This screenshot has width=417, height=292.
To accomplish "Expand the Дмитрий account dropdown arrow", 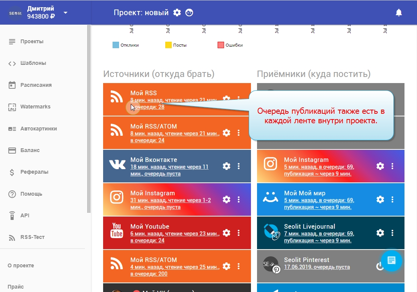I will [66, 13].
